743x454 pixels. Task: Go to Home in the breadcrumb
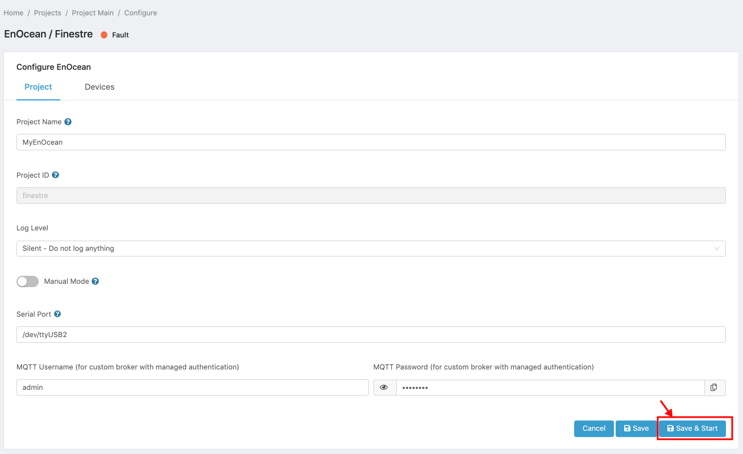pyautogui.click(x=14, y=12)
